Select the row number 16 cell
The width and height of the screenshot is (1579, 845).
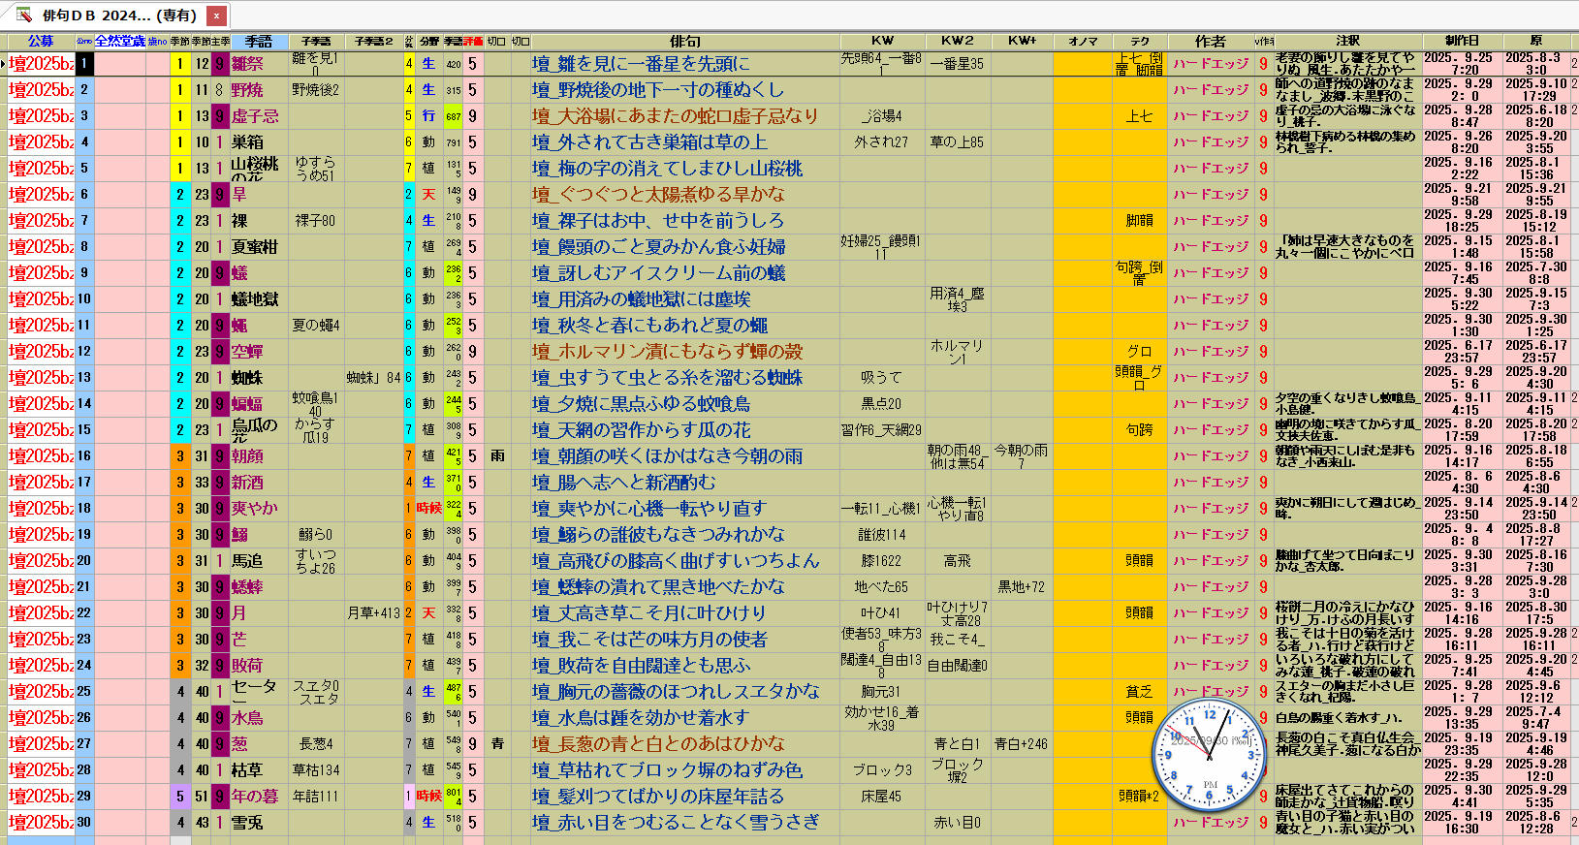click(84, 456)
